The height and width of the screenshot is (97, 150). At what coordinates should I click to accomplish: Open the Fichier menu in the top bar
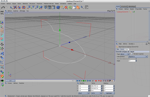(3, 3)
